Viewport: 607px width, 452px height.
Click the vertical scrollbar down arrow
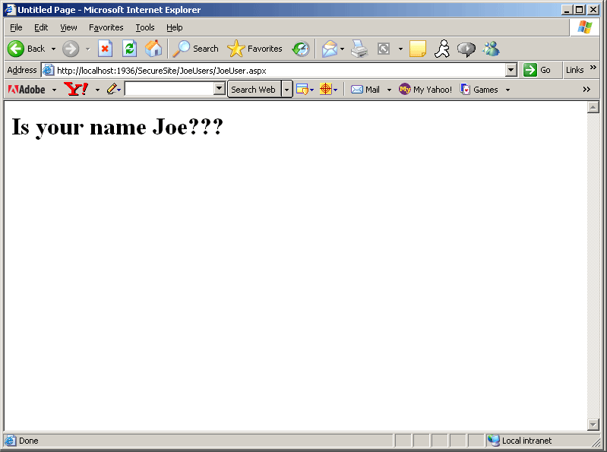click(593, 424)
